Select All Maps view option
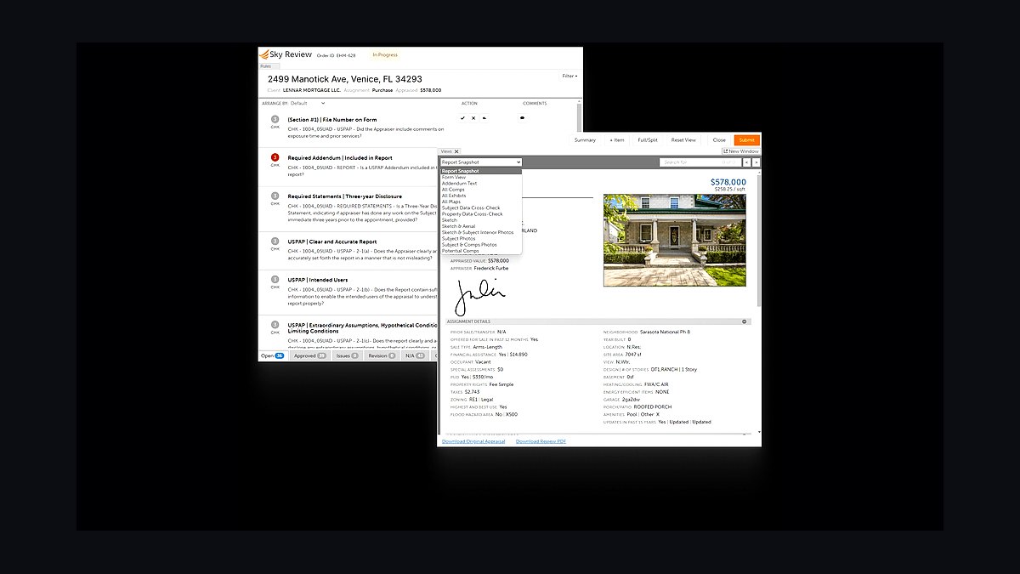 (481, 202)
